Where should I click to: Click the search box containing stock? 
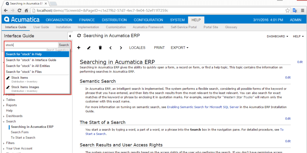[31, 45]
